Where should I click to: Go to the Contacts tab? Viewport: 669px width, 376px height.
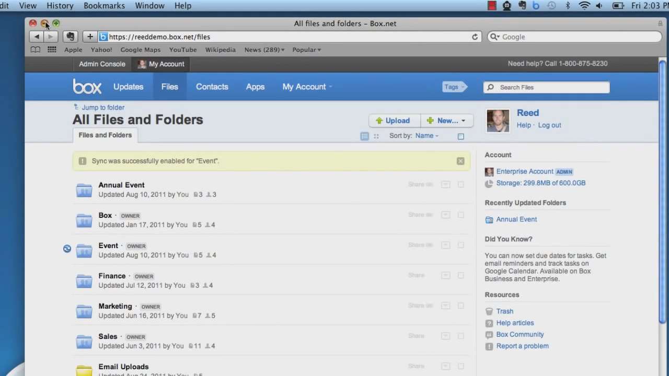[212, 87]
